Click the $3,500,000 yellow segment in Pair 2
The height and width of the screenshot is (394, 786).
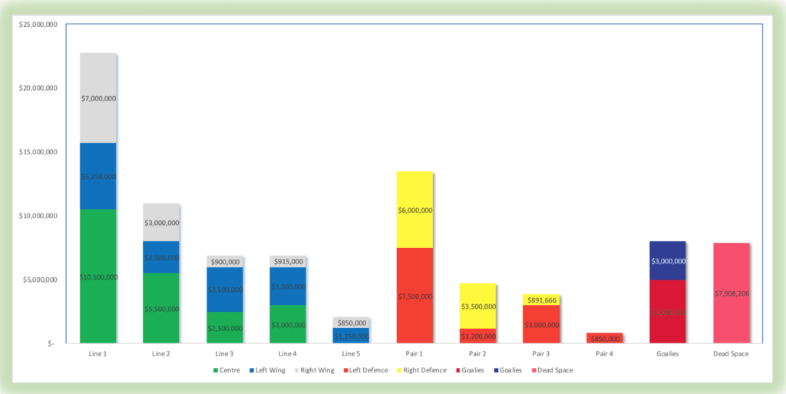(477, 306)
